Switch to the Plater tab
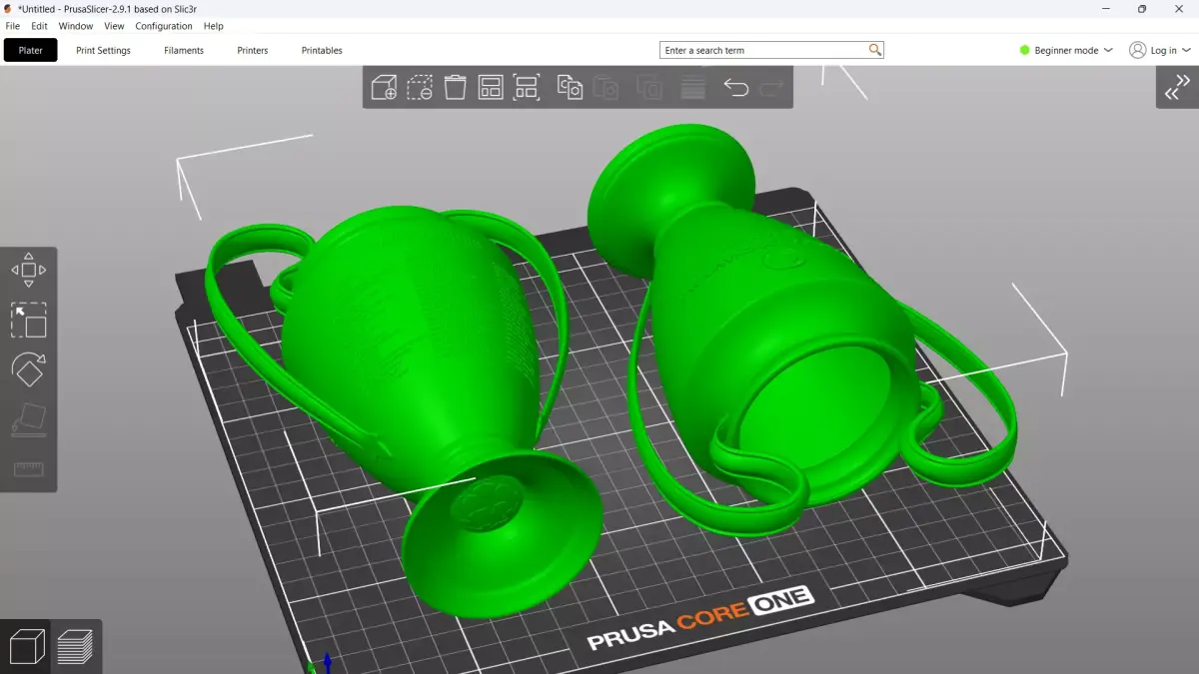This screenshot has width=1199, height=674. [x=31, y=50]
